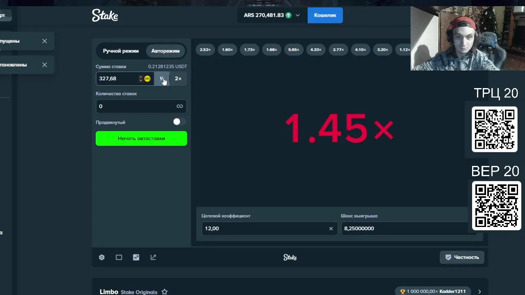525x295 pixels.
Task: Click the trophy icon by 1 000 000,00×
Action: coord(402,291)
